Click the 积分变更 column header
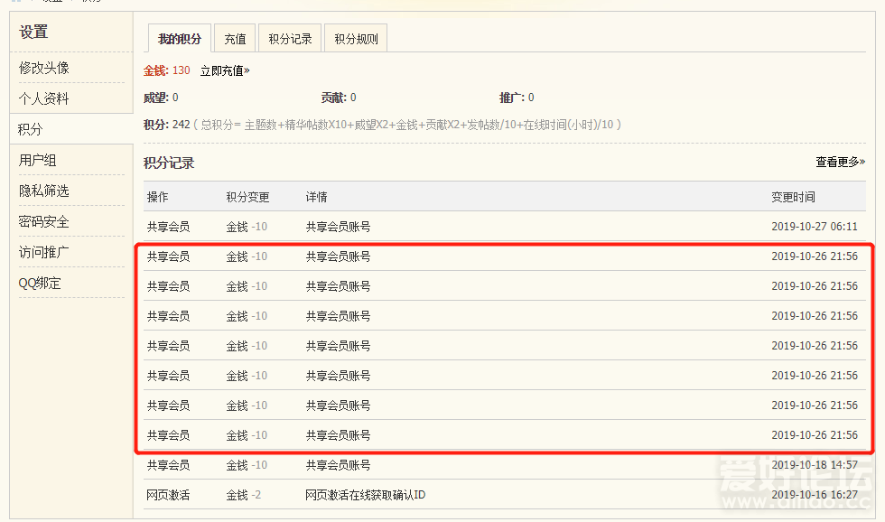The image size is (885, 522). click(247, 197)
